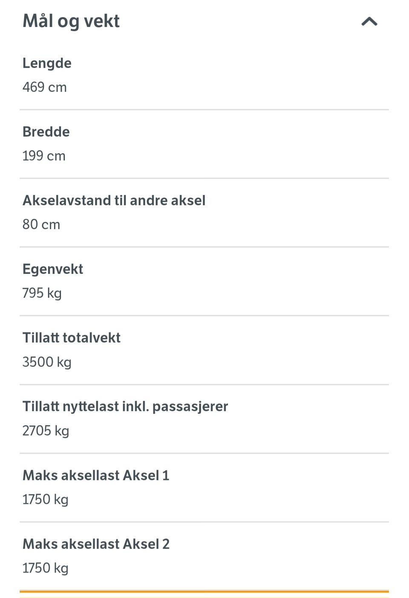
Task: Select the Tillatt totalvekt label
Action: [x=72, y=338]
